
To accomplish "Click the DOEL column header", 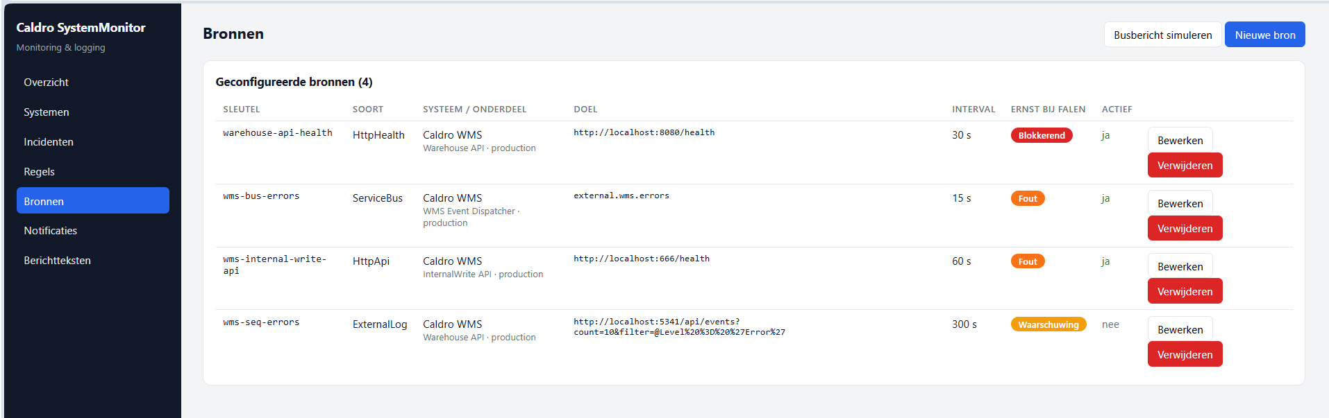I will (x=585, y=110).
